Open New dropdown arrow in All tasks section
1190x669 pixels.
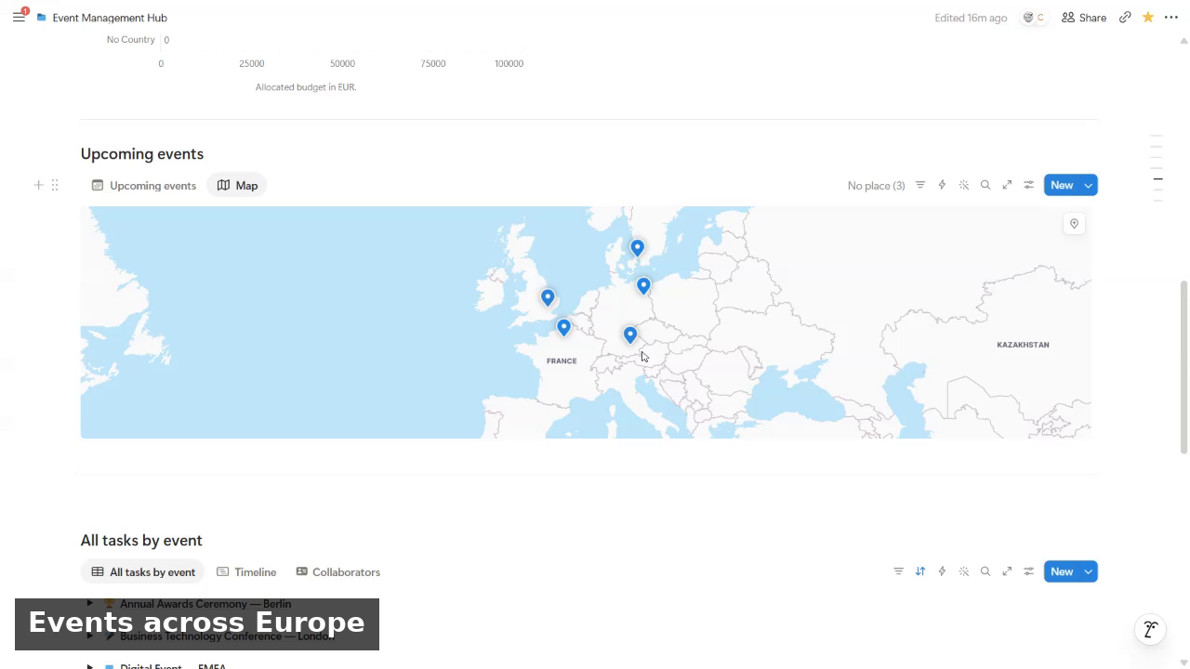pyautogui.click(x=1089, y=571)
